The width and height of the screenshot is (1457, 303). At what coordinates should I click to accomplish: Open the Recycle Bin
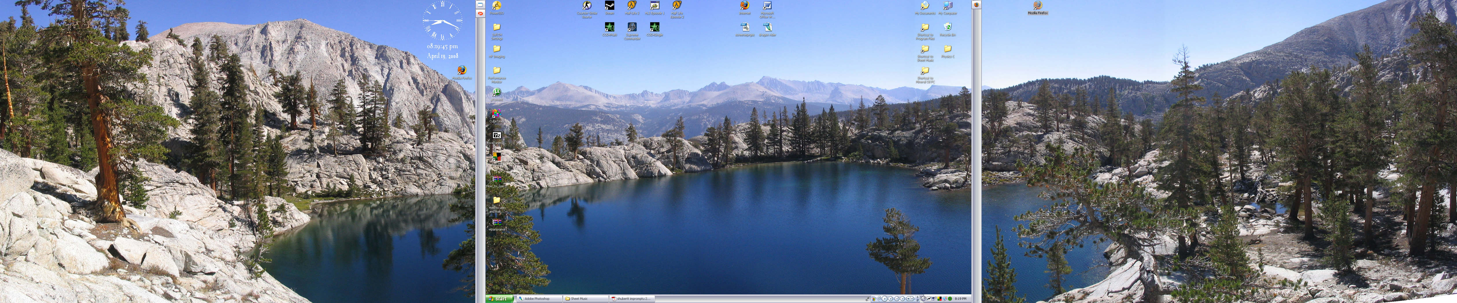click(x=947, y=28)
